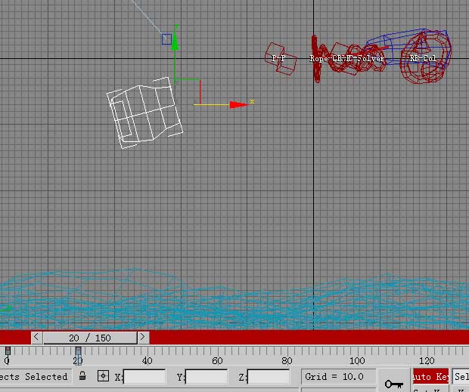Viewport: 469px width, 392px height.
Task: Click the Set Keys key icon button
Action: (393, 384)
